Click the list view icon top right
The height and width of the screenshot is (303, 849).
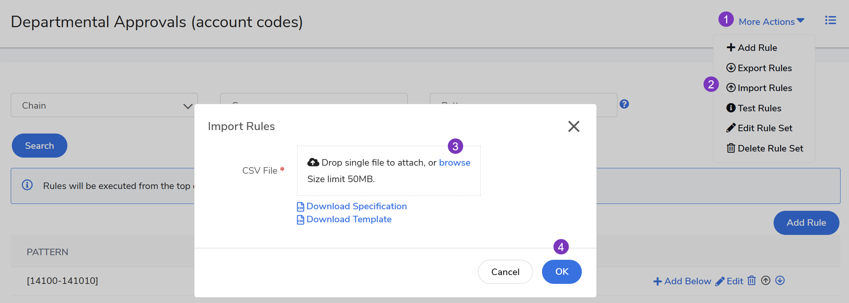click(x=830, y=20)
